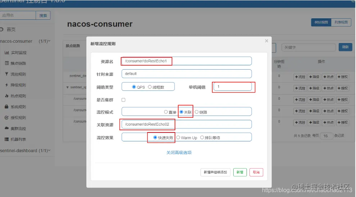Click the page size field showing 16

click(326, 136)
